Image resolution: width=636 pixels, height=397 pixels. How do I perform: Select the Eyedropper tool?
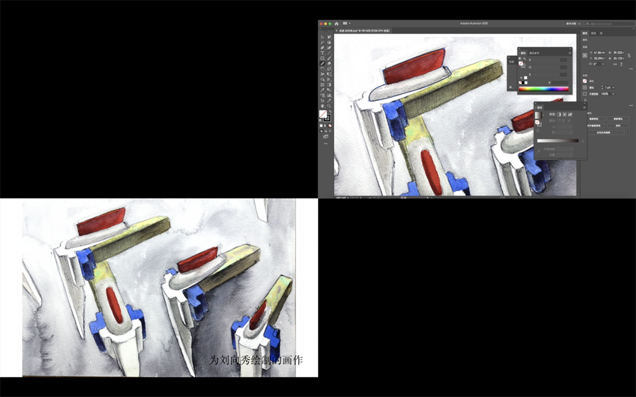coord(322,90)
